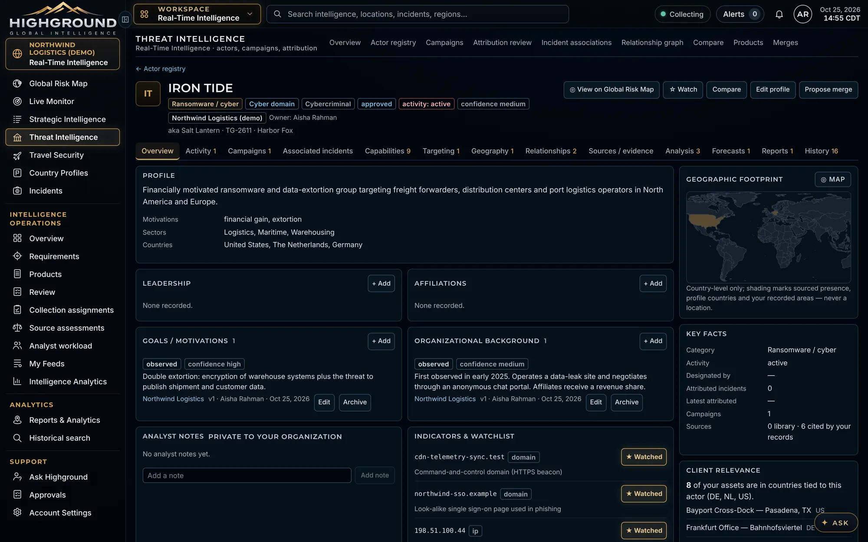Click the notifications bell icon
Image resolution: width=868 pixels, height=542 pixels.
point(779,14)
